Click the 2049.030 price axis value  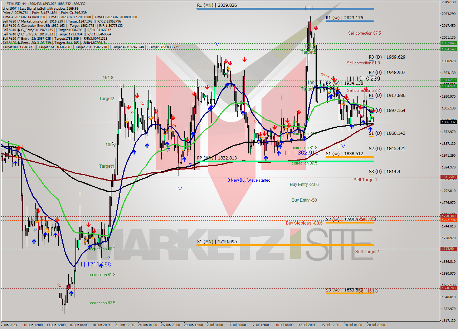pos(448,2)
